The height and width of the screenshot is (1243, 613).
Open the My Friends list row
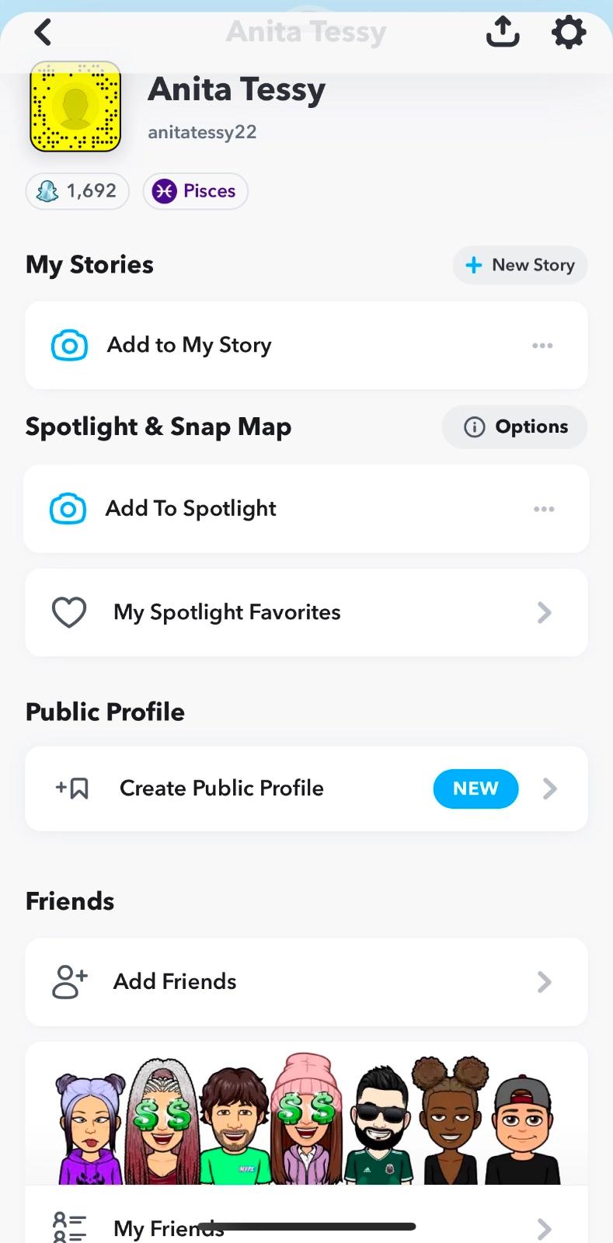click(x=306, y=1227)
